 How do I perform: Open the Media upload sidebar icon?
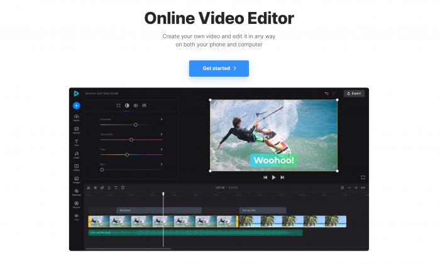point(76,118)
